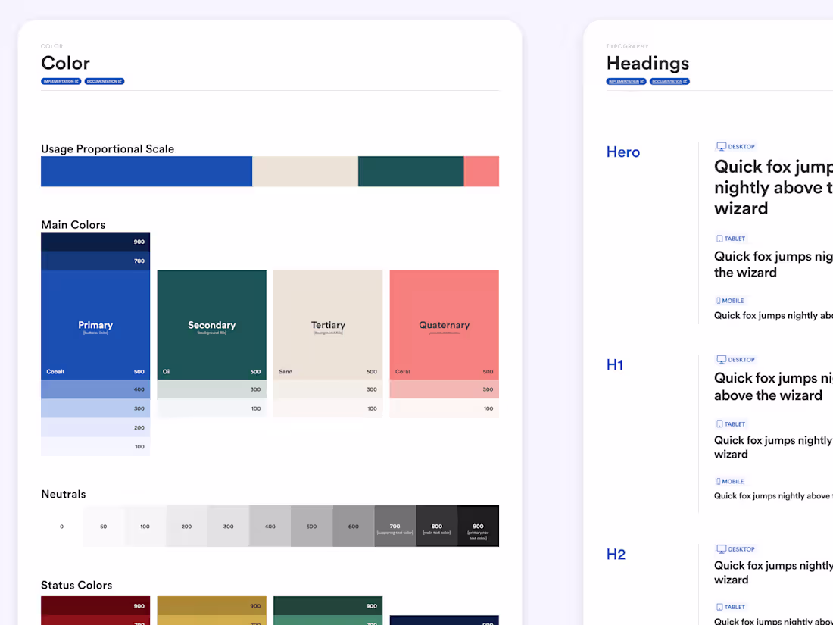Viewport: 833px width, 625px height.
Task: Select the Neutral 900 black swatch
Action: [478, 527]
